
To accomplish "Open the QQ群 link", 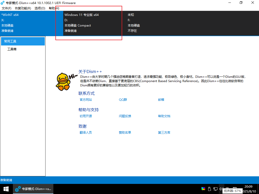I will click(x=123, y=100).
